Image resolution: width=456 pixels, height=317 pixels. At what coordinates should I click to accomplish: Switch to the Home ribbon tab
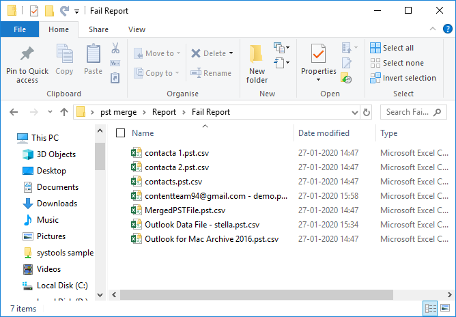click(59, 29)
